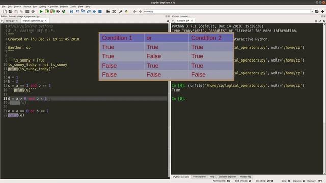Open PYTHONPATH manager python icon
The width and height of the screenshot is (326, 183).
(x=126, y=11)
